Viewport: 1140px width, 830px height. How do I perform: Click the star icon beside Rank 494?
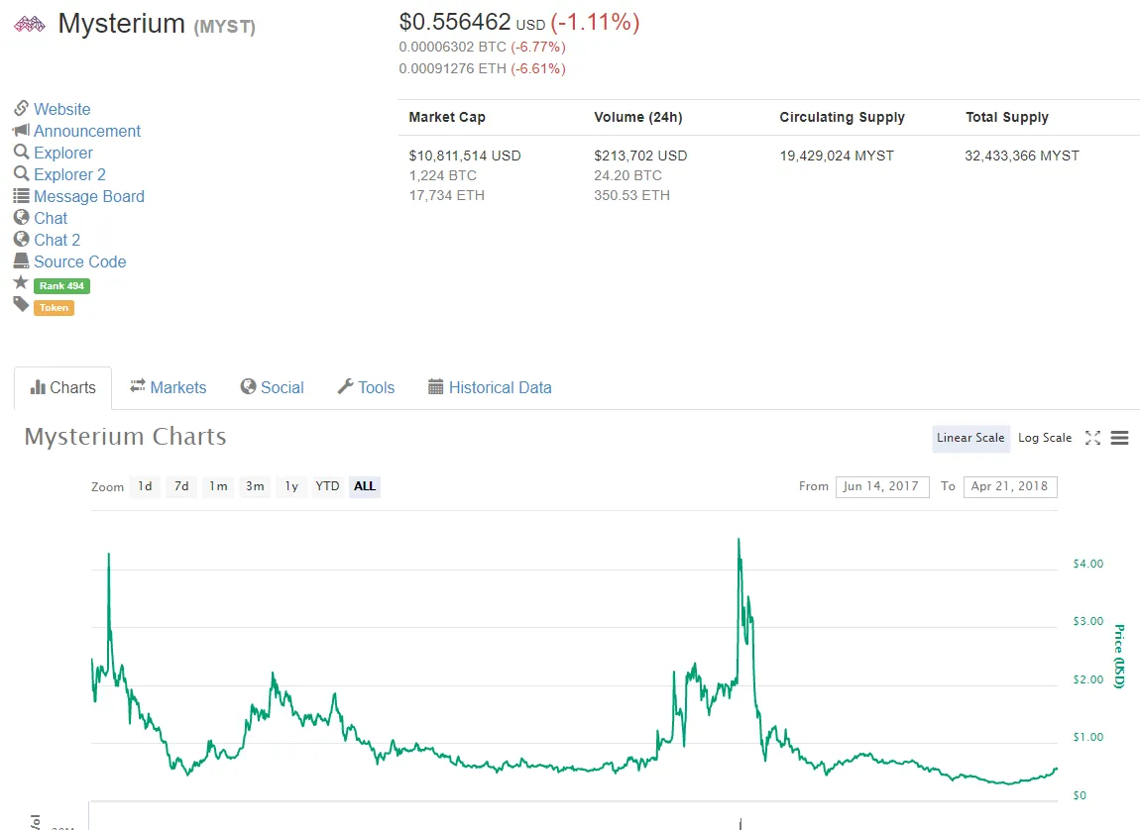click(21, 282)
